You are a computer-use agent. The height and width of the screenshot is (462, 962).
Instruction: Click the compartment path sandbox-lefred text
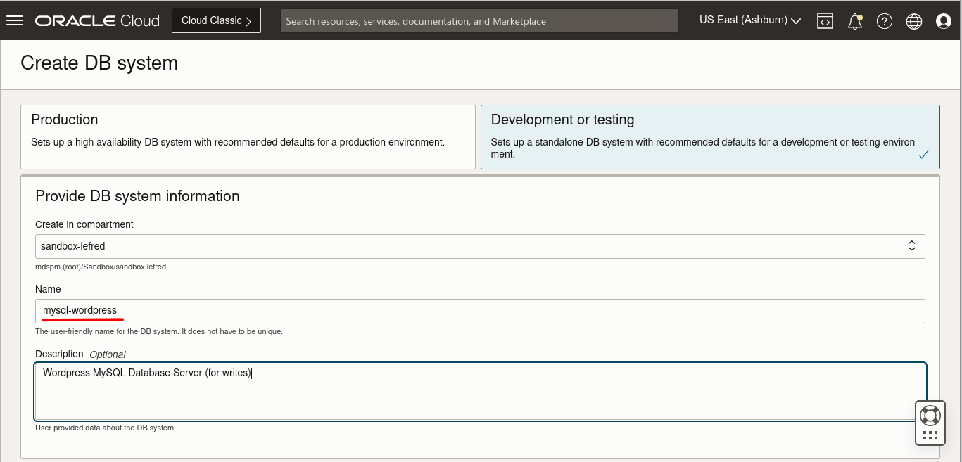[x=100, y=267]
